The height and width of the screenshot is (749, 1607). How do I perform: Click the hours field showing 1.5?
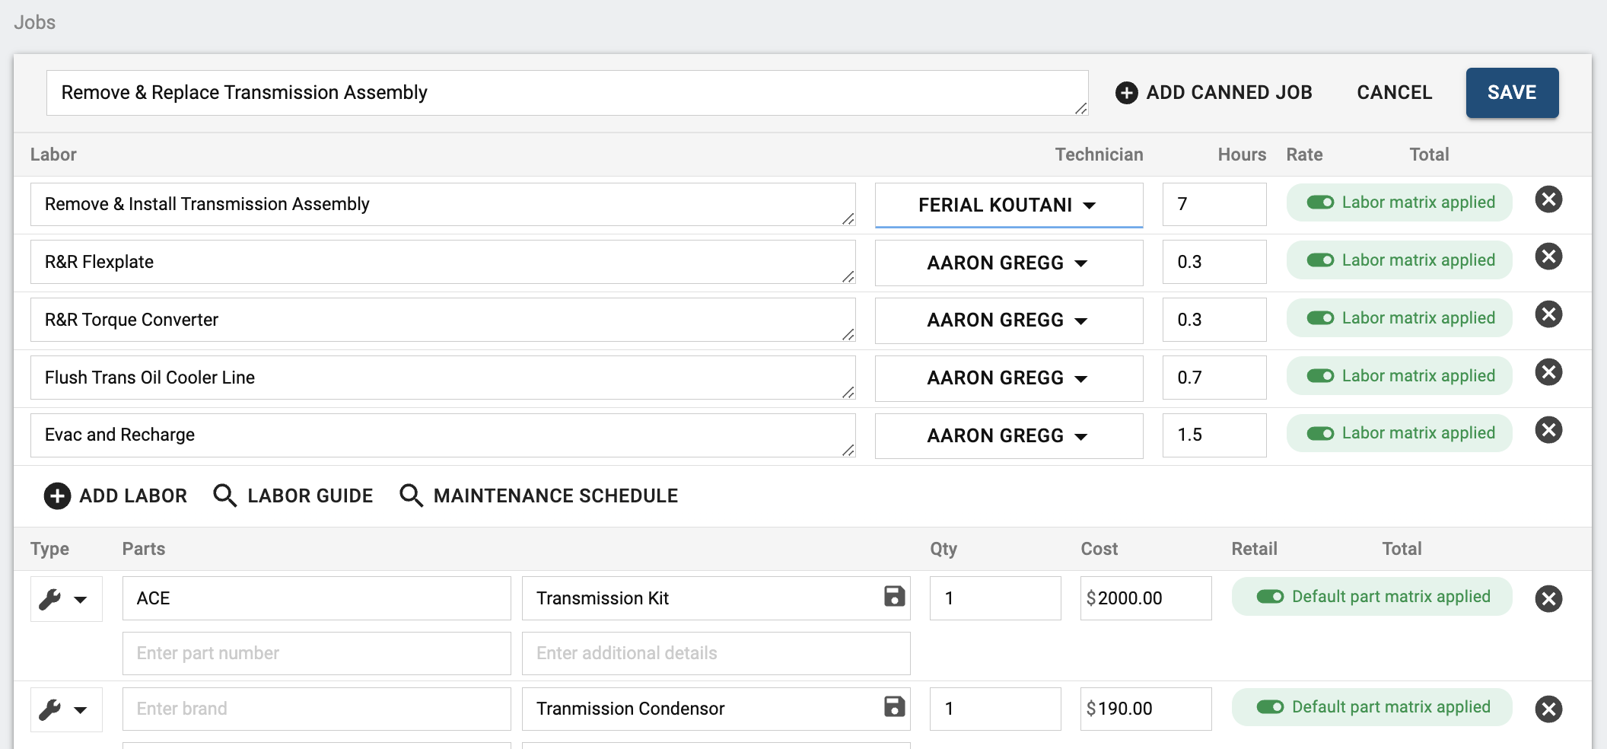[x=1214, y=435]
